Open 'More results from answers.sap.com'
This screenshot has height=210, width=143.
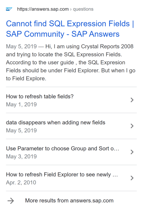tap(69, 201)
